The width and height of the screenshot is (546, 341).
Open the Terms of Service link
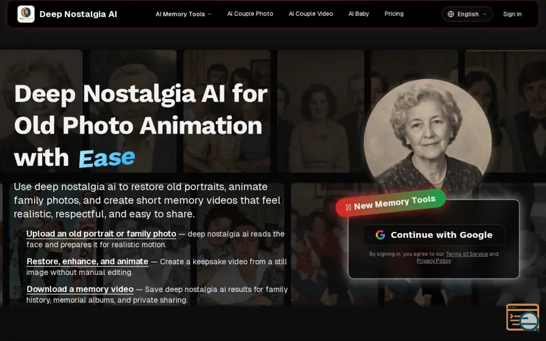(467, 254)
